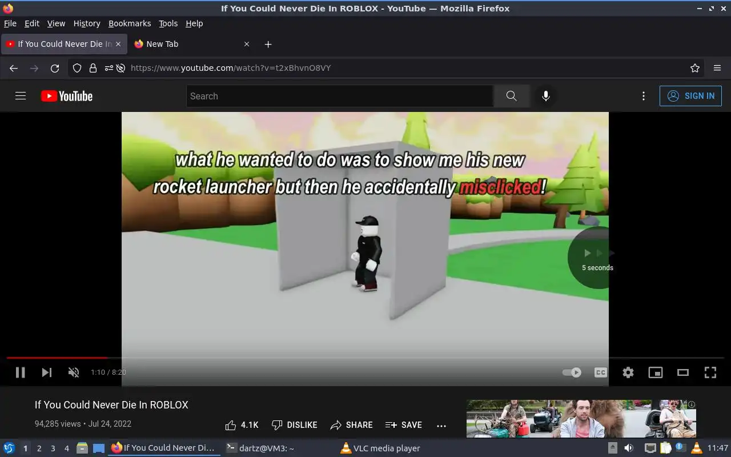731x457 pixels.
Task: Click the SHARE button
Action: pyautogui.click(x=352, y=425)
